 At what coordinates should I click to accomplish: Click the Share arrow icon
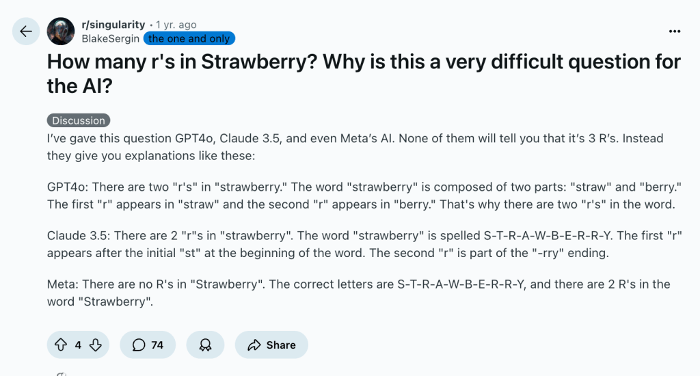(x=254, y=345)
